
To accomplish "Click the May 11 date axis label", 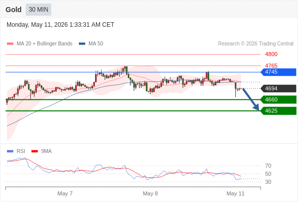I will [x=235, y=193].
